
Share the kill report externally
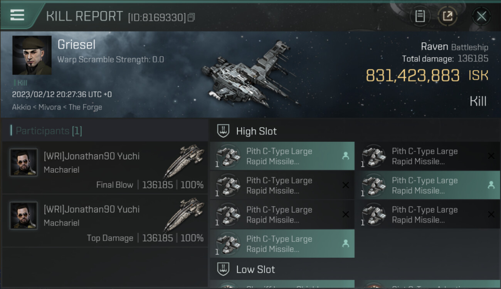(447, 16)
